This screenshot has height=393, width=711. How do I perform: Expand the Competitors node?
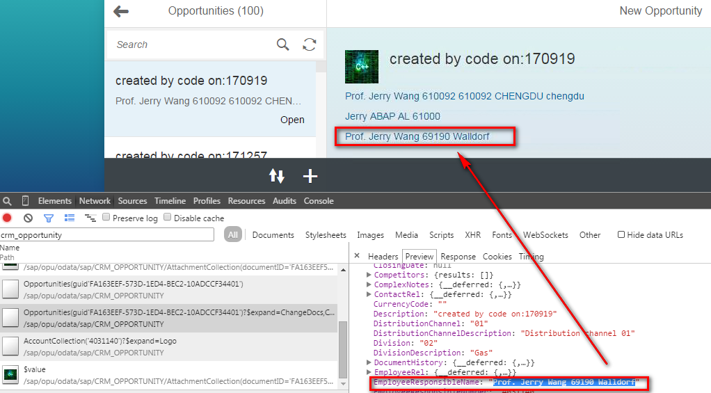coord(369,275)
